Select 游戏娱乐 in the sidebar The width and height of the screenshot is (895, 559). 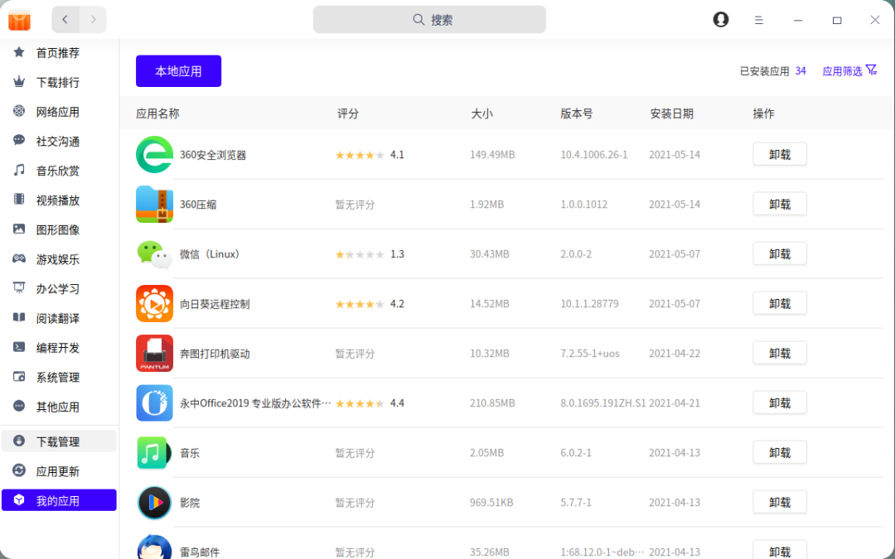tap(58, 259)
